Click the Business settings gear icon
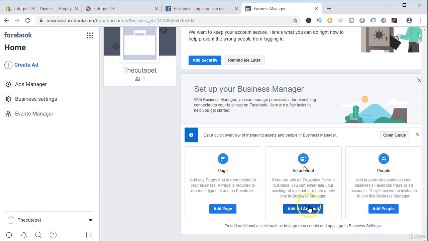Image resolution: width=428 pixels, height=241 pixels. point(8,99)
